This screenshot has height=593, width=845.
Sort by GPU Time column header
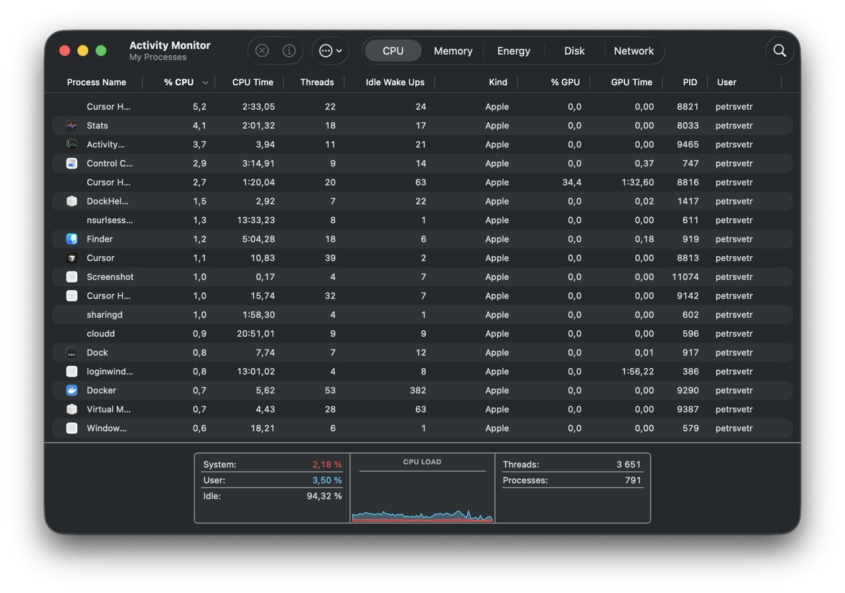(x=631, y=83)
